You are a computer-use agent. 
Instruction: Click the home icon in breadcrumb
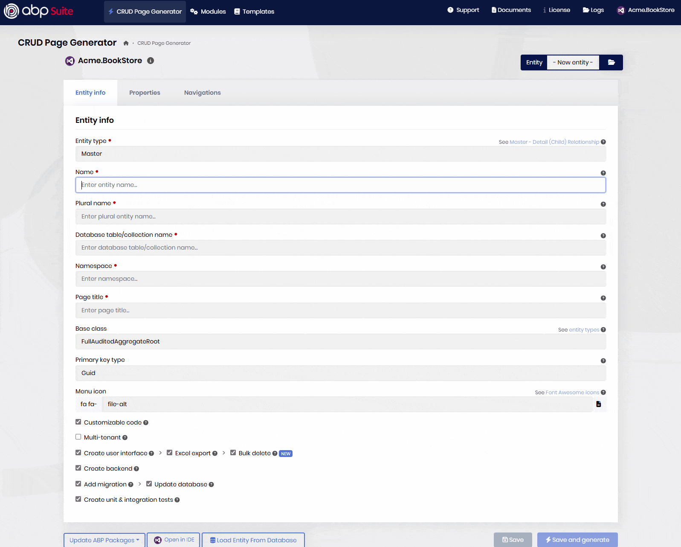(x=126, y=43)
